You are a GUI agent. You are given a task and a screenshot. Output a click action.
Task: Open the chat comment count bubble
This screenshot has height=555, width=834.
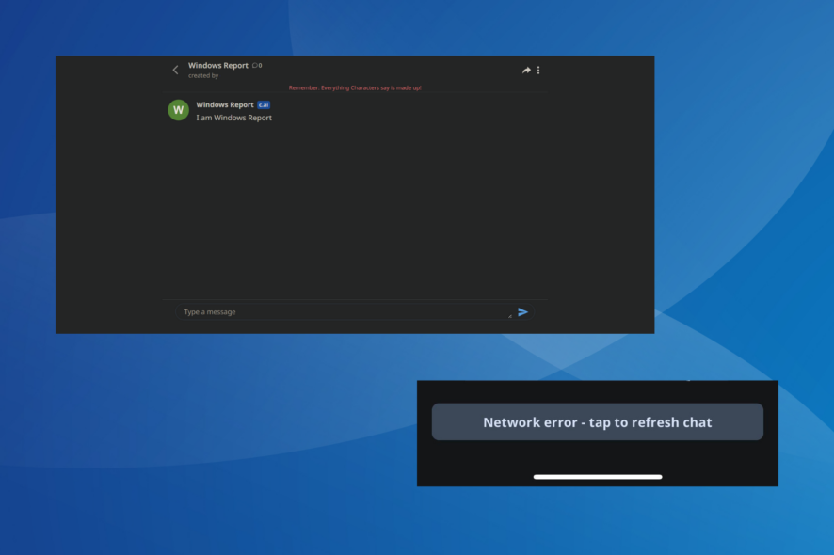[x=257, y=65]
